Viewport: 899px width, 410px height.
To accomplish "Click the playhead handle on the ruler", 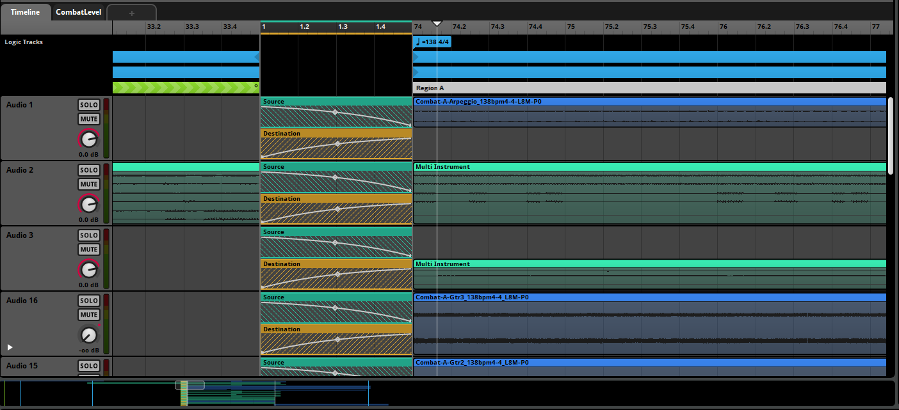I will click(x=437, y=24).
